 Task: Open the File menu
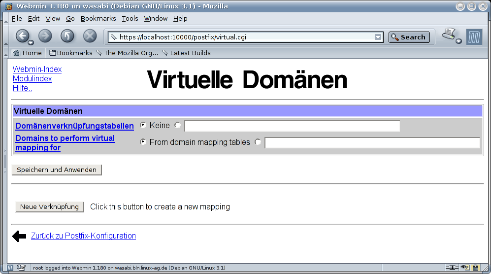[x=17, y=19]
